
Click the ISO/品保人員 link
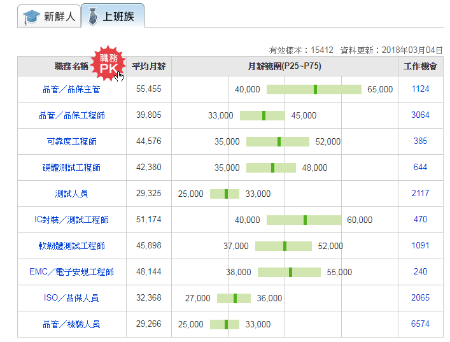click(x=71, y=298)
